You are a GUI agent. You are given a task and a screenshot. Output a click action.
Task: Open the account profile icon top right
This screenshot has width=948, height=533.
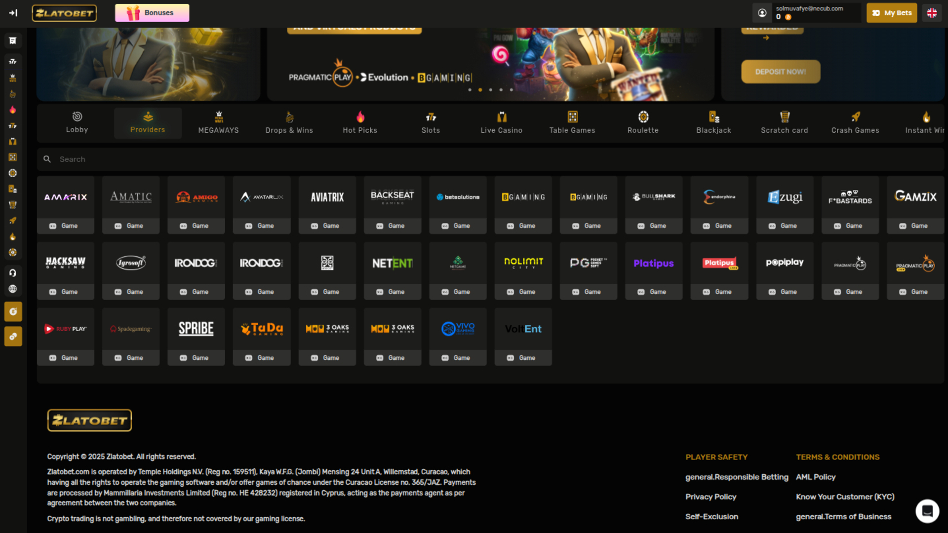point(762,12)
